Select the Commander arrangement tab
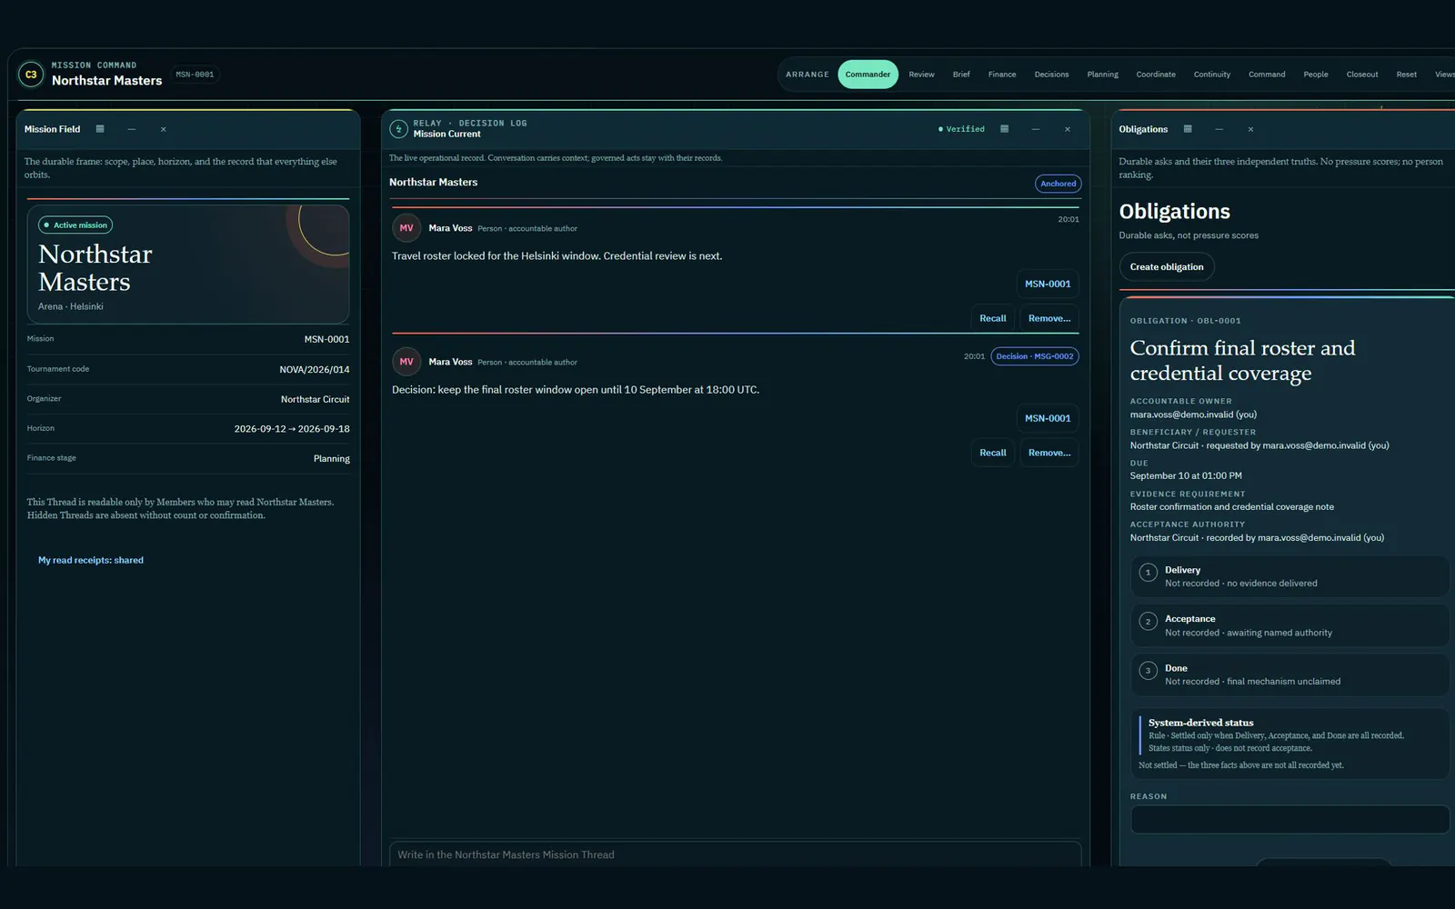 click(868, 75)
